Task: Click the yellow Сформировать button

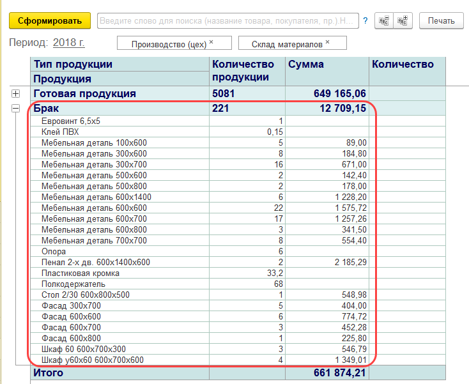Action: (50, 20)
